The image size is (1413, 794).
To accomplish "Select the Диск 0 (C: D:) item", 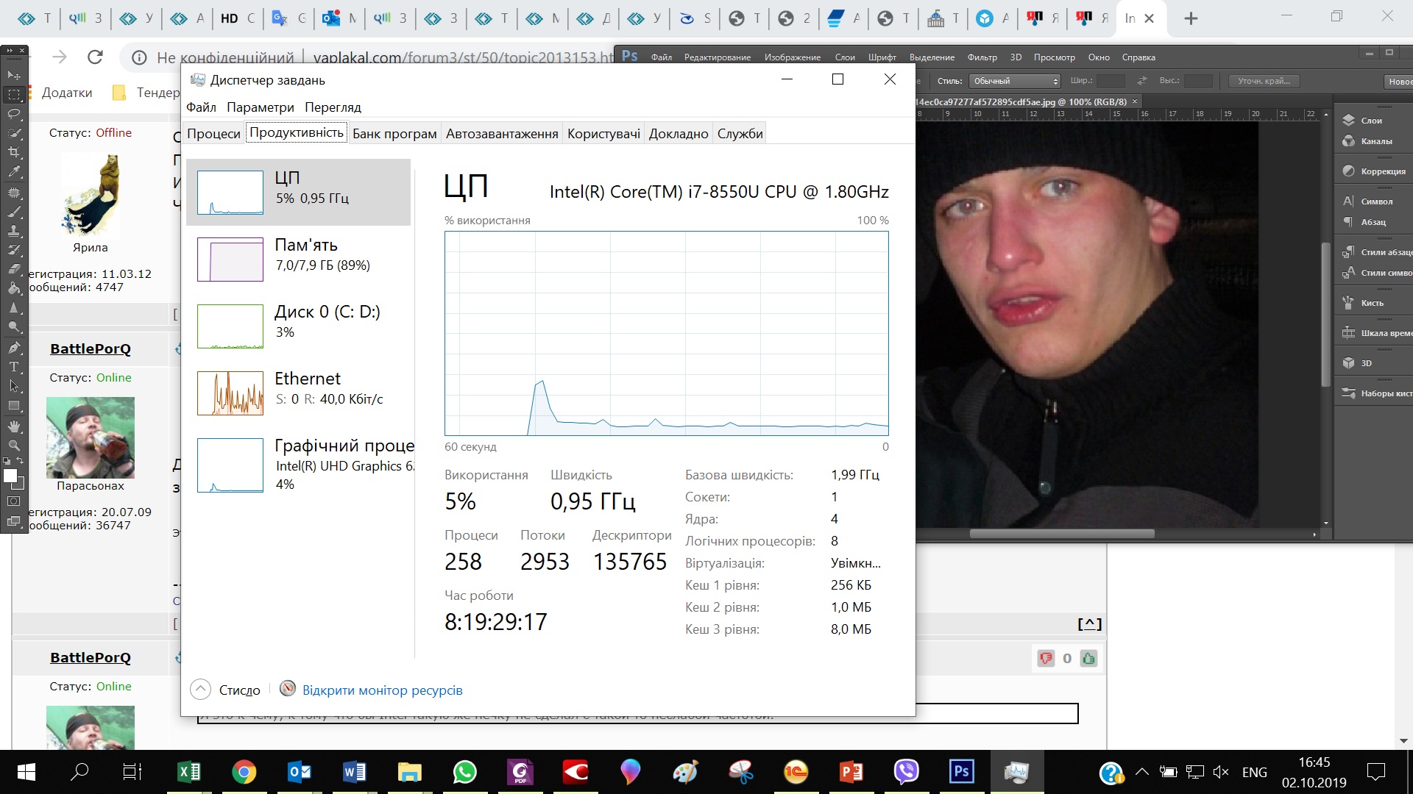I will tap(298, 326).
